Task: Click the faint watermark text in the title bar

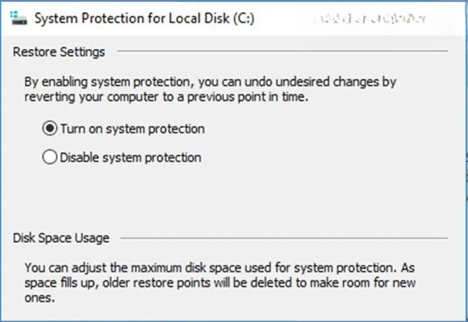Action: pyautogui.click(x=369, y=19)
